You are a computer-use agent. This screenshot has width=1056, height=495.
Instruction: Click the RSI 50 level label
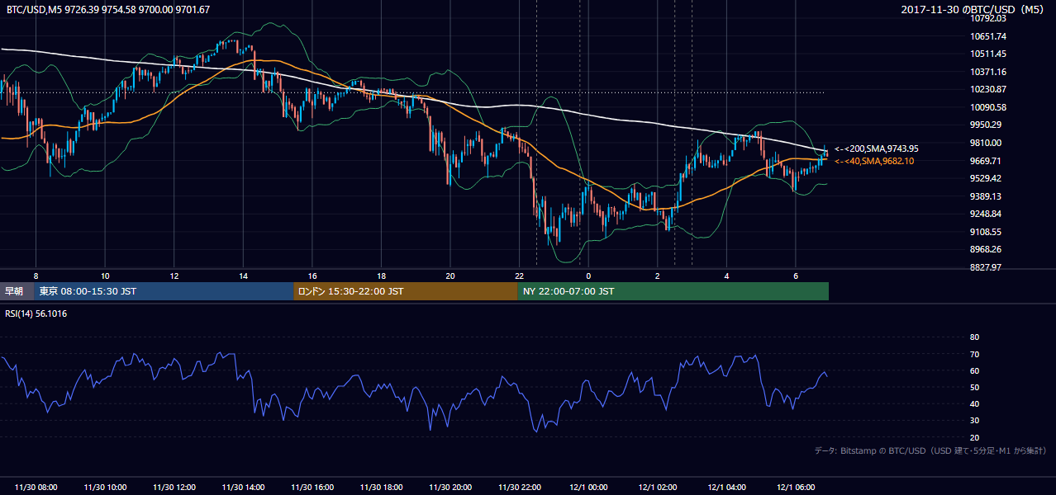[x=974, y=387]
